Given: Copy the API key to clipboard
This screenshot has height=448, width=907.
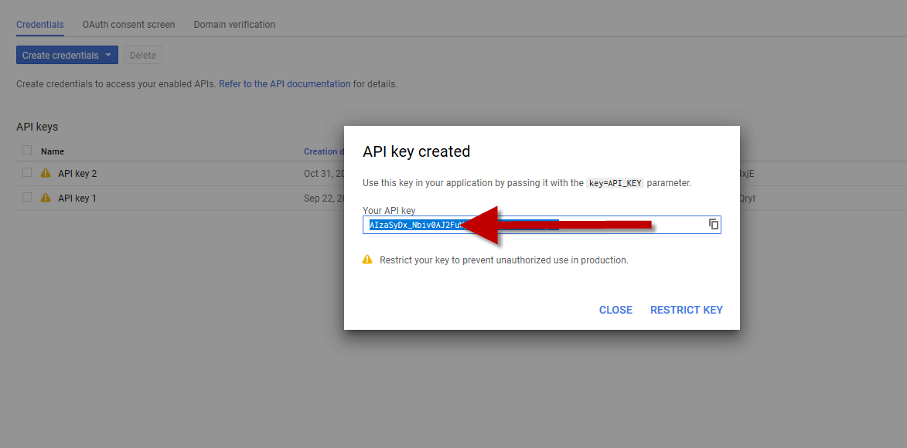Looking at the screenshot, I should tap(712, 224).
